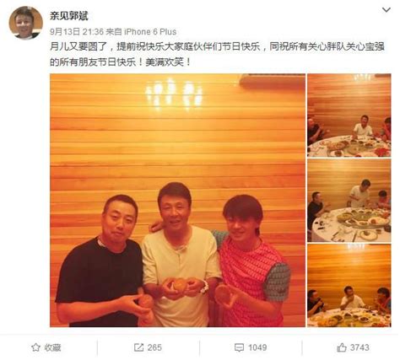Image resolution: width=400 pixels, height=360 pixels.
Task: Click the post's second text line 的所有朋友节日快乐
Action: [121, 62]
